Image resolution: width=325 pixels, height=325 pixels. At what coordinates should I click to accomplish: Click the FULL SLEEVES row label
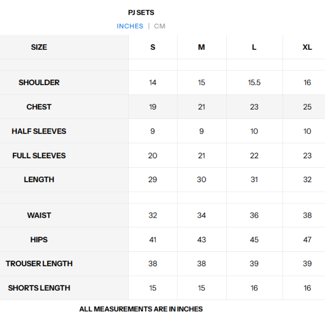click(x=39, y=156)
